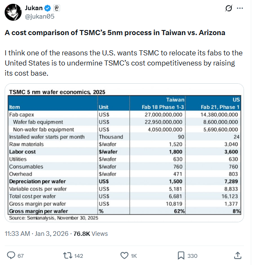This screenshot has width=255, height=265.
Task: Click the square affiliation badge beside the checkmark
Action: pyautogui.click(x=57, y=8)
